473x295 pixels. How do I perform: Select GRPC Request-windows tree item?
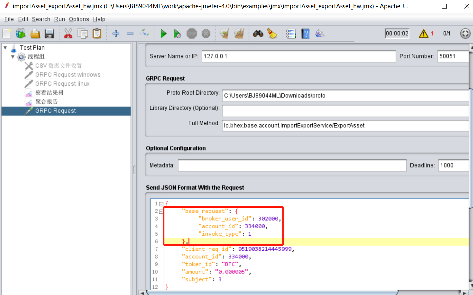[x=68, y=75]
